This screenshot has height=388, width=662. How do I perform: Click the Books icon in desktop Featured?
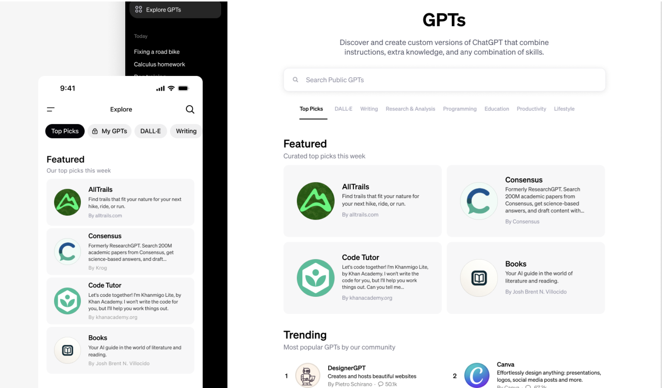[x=479, y=278]
